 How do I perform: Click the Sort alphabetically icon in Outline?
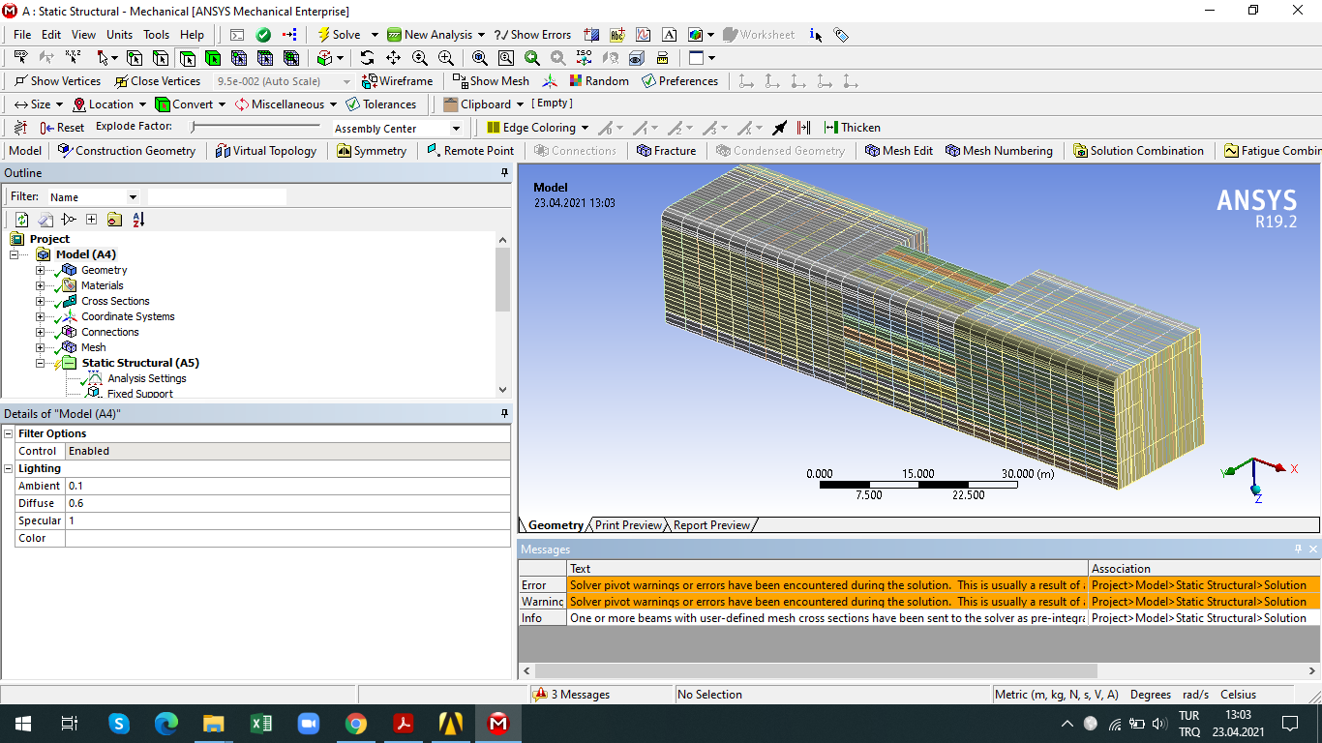click(x=138, y=220)
